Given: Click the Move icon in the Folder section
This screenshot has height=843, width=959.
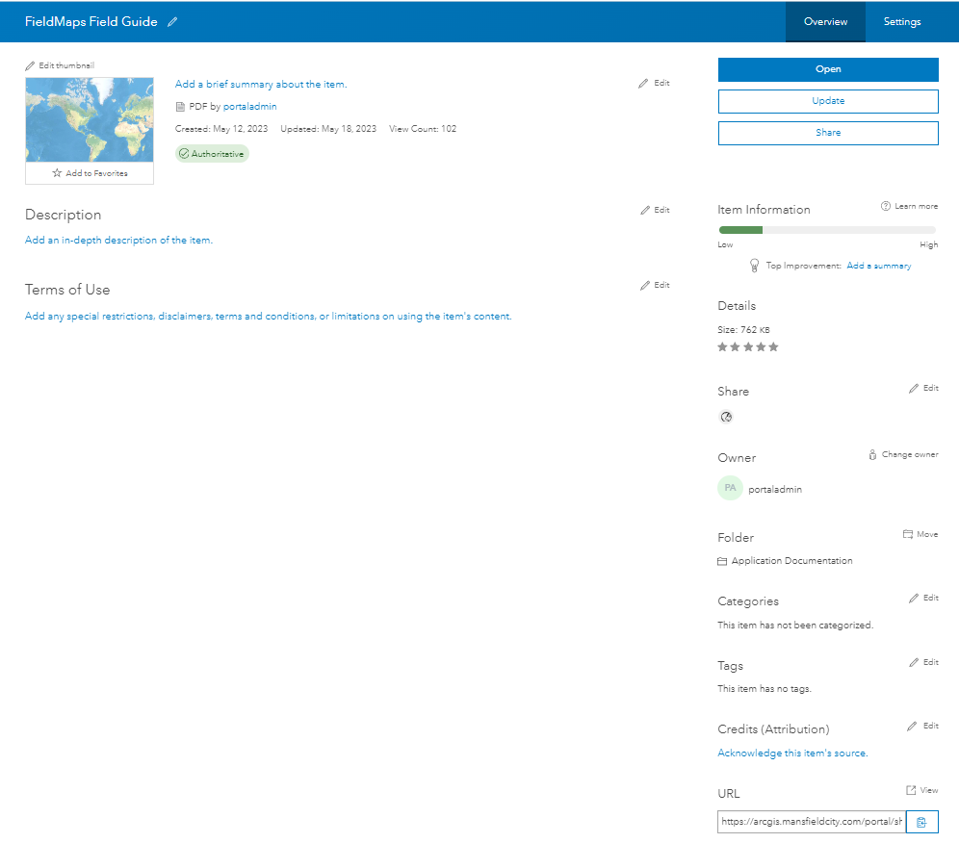Looking at the screenshot, I should click(x=906, y=534).
